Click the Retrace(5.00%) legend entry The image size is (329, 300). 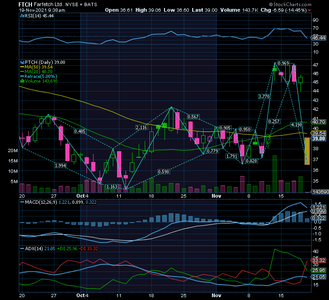[x=41, y=77]
